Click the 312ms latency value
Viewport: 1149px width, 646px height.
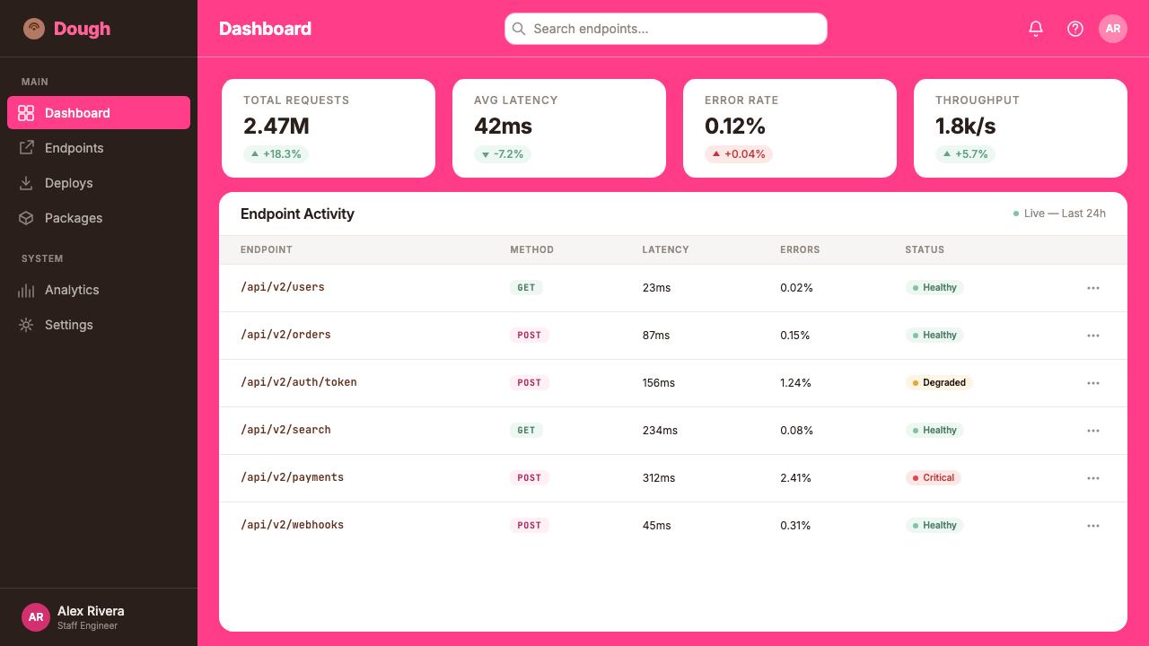(659, 478)
